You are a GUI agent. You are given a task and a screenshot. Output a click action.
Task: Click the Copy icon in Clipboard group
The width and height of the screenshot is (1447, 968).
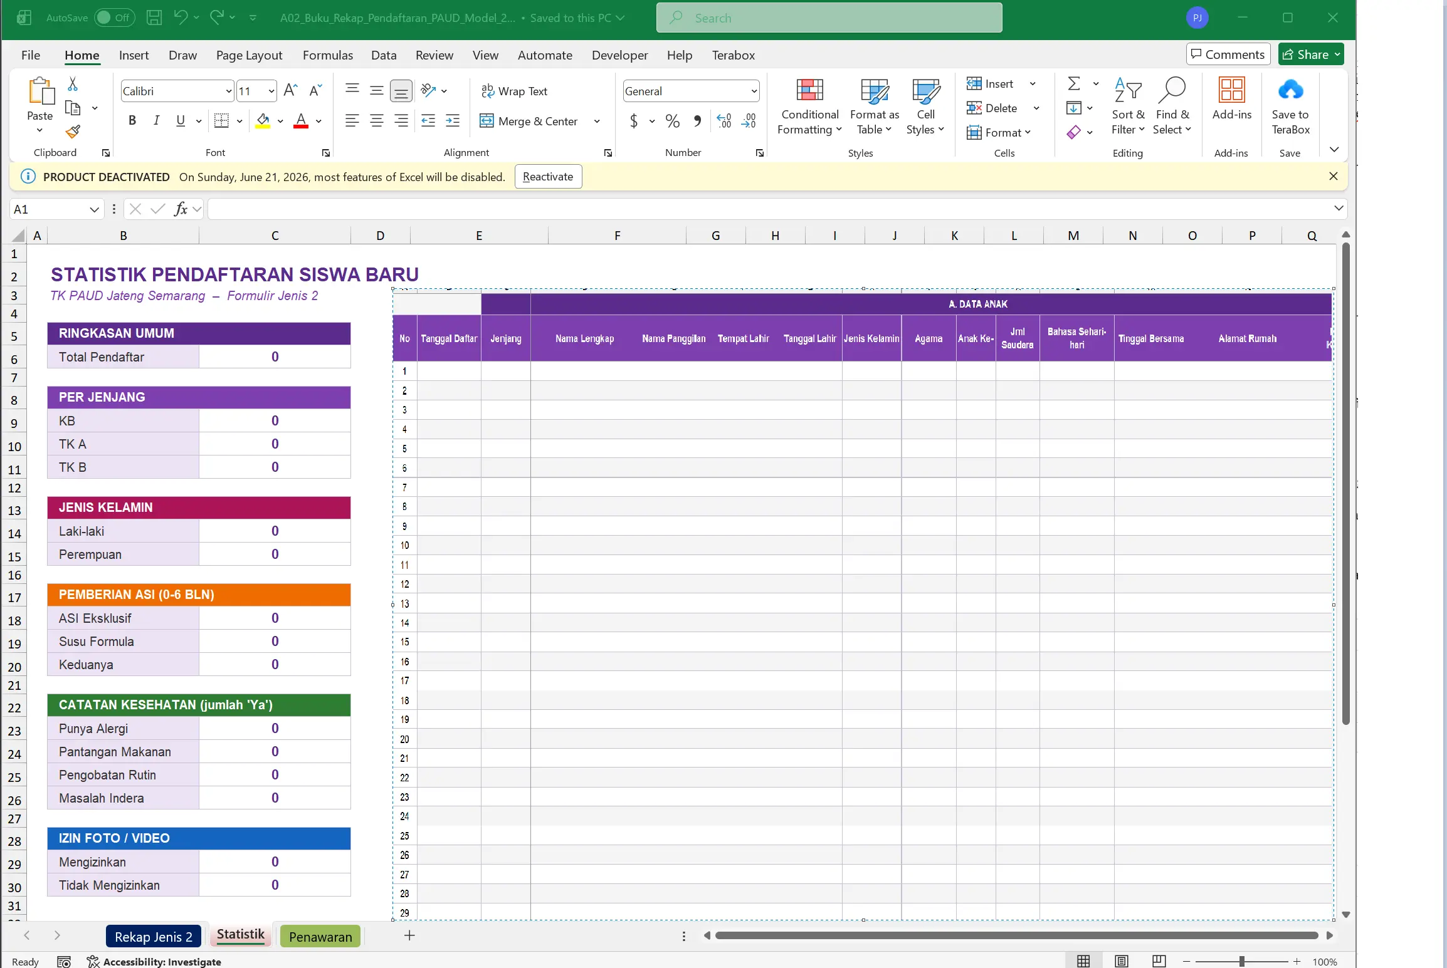click(73, 108)
